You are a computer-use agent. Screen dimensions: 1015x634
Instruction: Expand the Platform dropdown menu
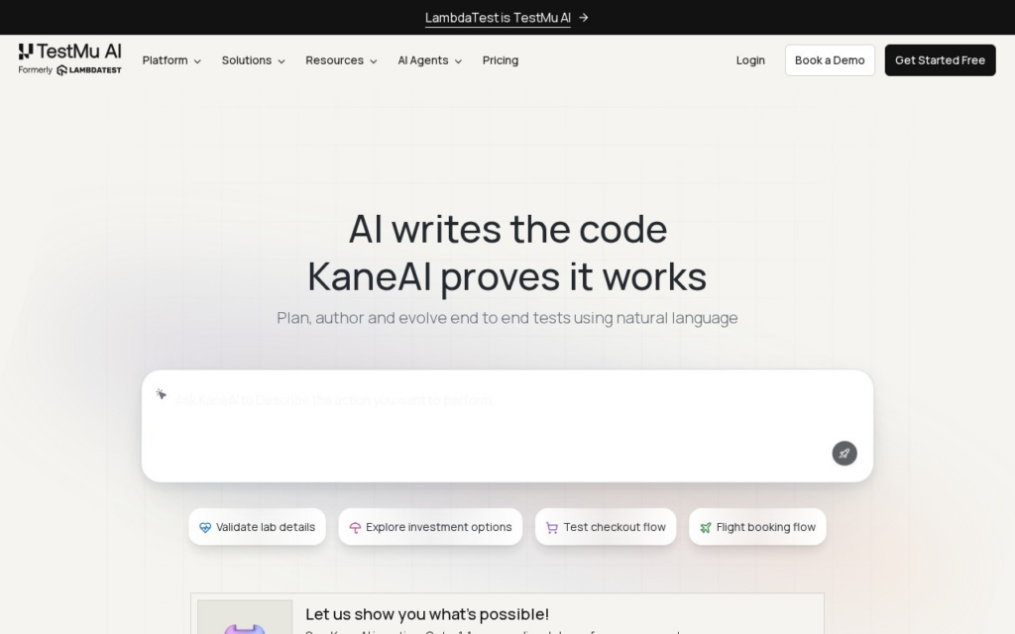pos(171,60)
